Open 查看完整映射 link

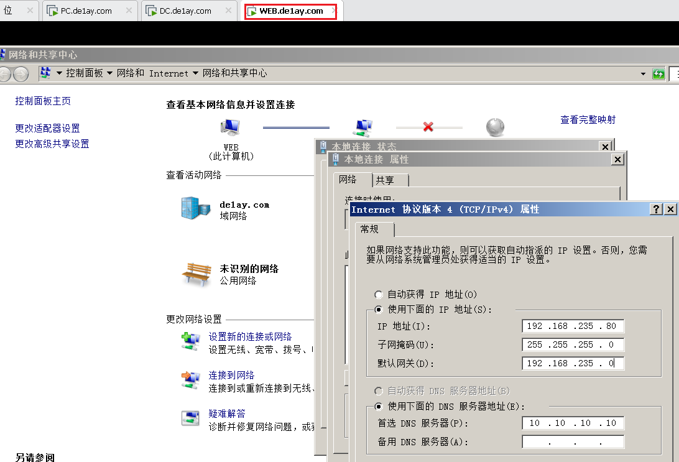pyautogui.click(x=588, y=119)
